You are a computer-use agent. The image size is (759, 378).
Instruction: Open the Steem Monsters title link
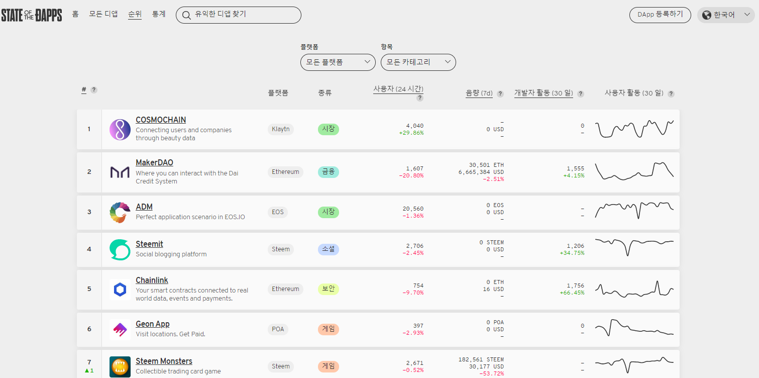[164, 361]
